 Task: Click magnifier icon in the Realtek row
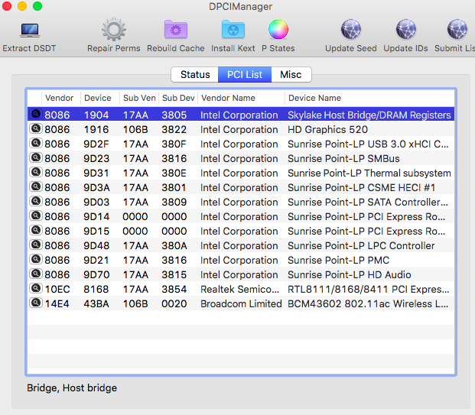tap(35, 289)
